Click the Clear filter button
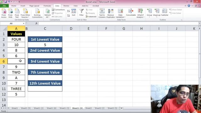The image size is (201, 113). [x=89, y=10]
